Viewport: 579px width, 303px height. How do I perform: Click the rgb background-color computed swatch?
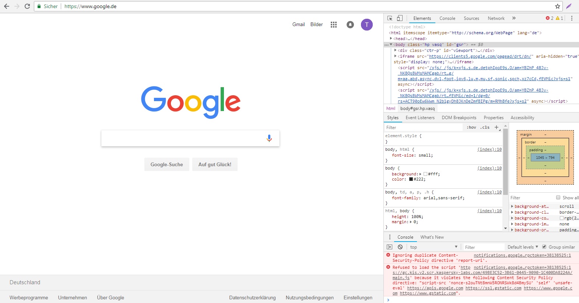(x=562, y=218)
